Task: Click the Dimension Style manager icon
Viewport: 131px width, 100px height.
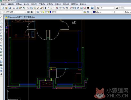Action: pos(117,8)
